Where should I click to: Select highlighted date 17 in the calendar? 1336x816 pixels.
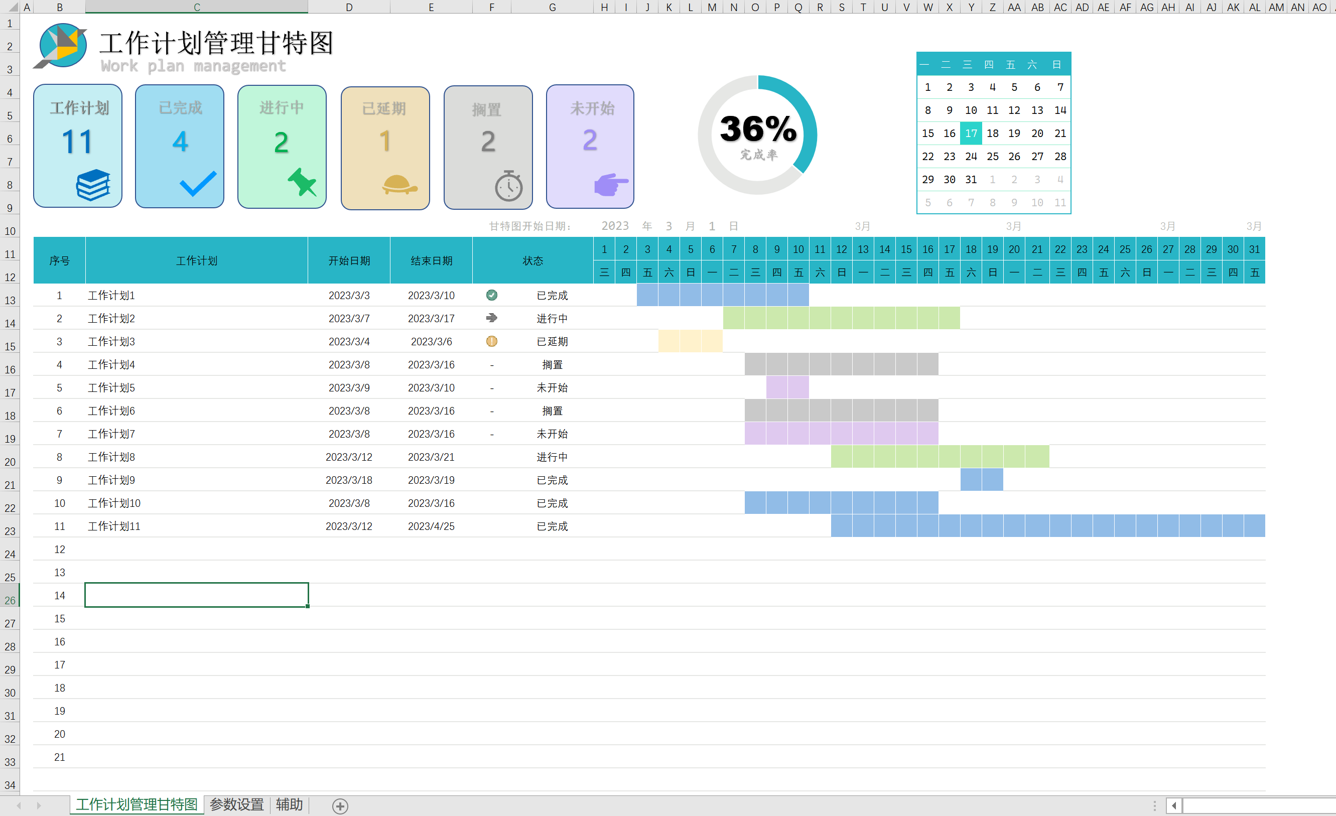(971, 133)
